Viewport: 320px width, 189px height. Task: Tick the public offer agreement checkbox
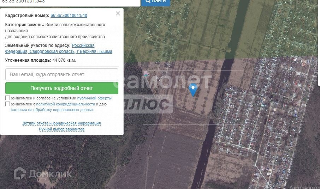coord(7,98)
